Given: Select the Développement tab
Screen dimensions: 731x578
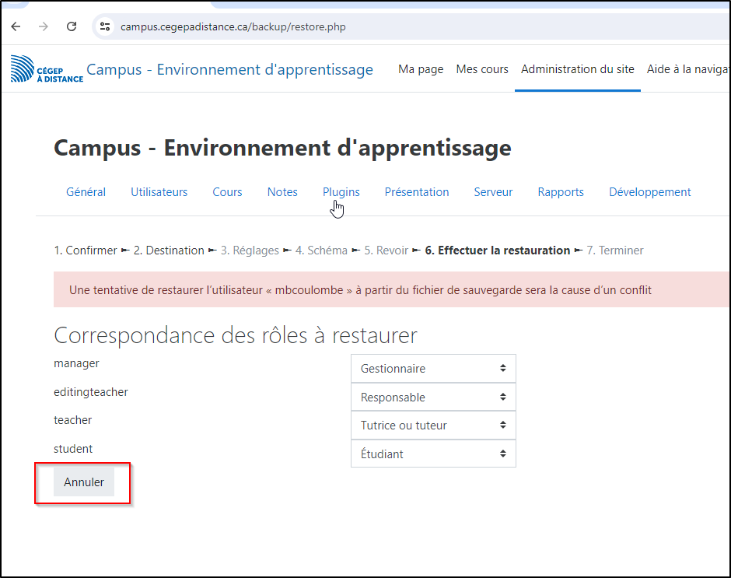Looking at the screenshot, I should (x=649, y=192).
